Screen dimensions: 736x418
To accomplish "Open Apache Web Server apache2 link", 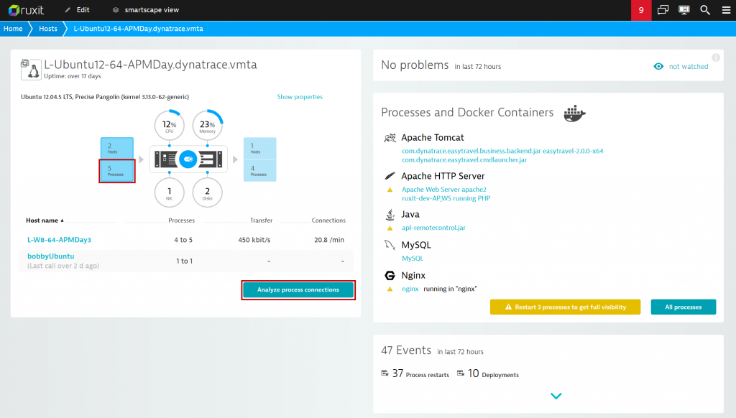I will (x=444, y=190).
